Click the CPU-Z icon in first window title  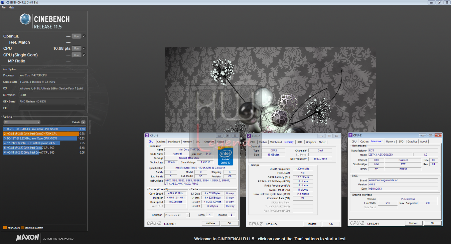click(x=147, y=135)
